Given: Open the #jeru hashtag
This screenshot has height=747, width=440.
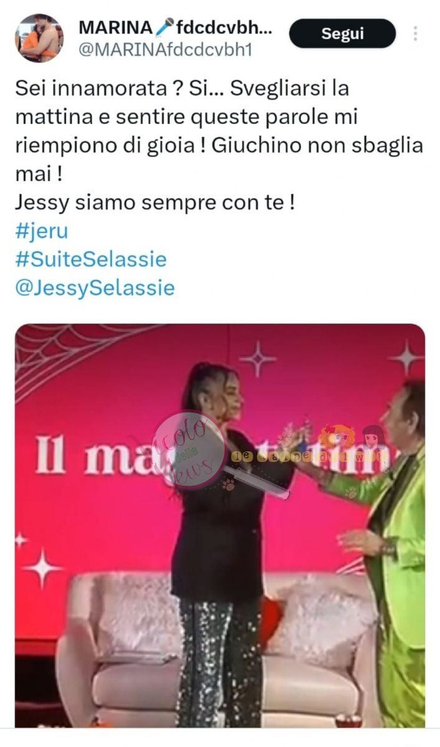Looking at the screenshot, I should 41,231.
